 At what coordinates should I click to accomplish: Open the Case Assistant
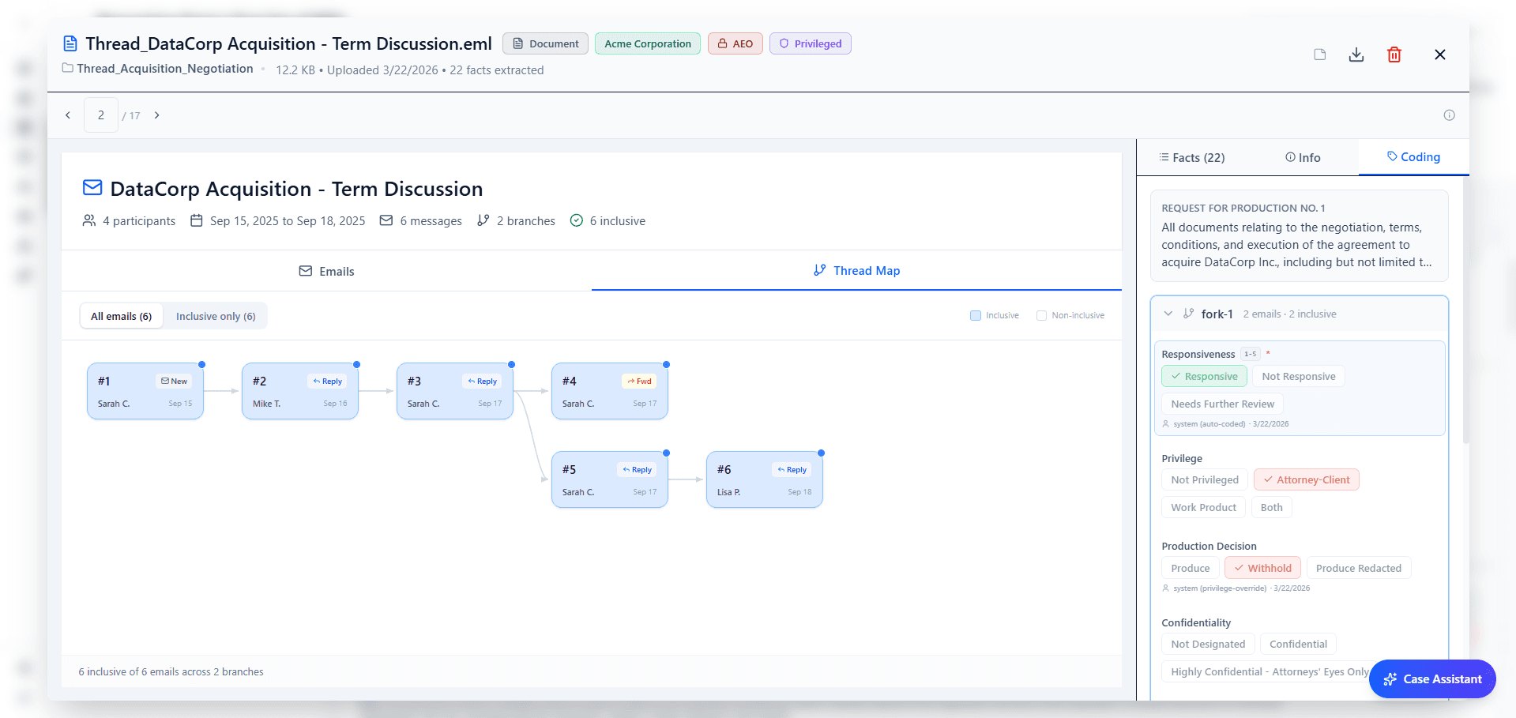1431,679
